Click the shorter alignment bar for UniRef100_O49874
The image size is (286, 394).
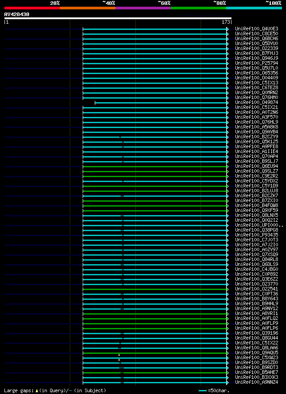[160, 103]
